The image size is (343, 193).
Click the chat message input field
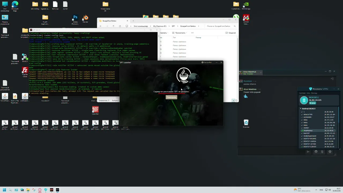(271, 152)
